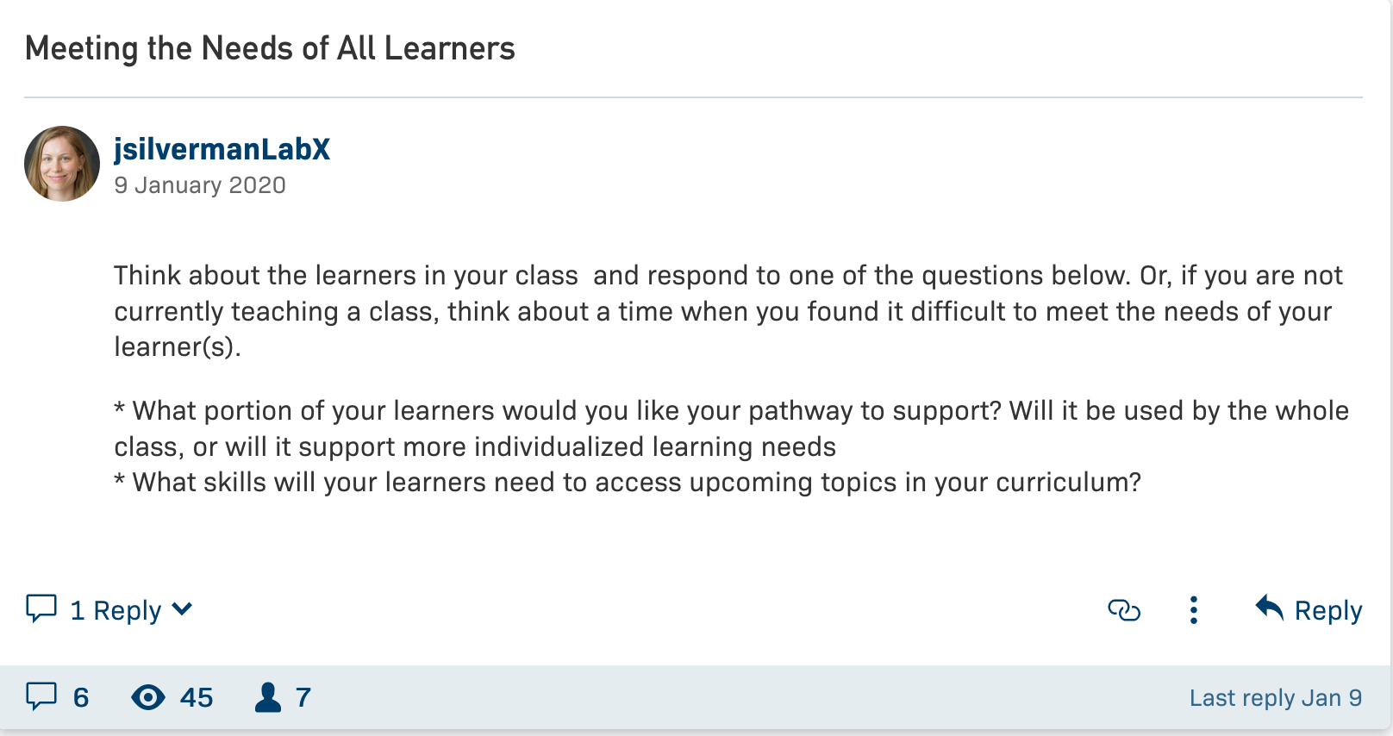Click the copy link chain icon
Screen dimensions: 1393x736
coord(1123,610)
